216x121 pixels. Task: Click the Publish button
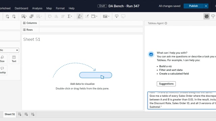click(x=193, y=6)
